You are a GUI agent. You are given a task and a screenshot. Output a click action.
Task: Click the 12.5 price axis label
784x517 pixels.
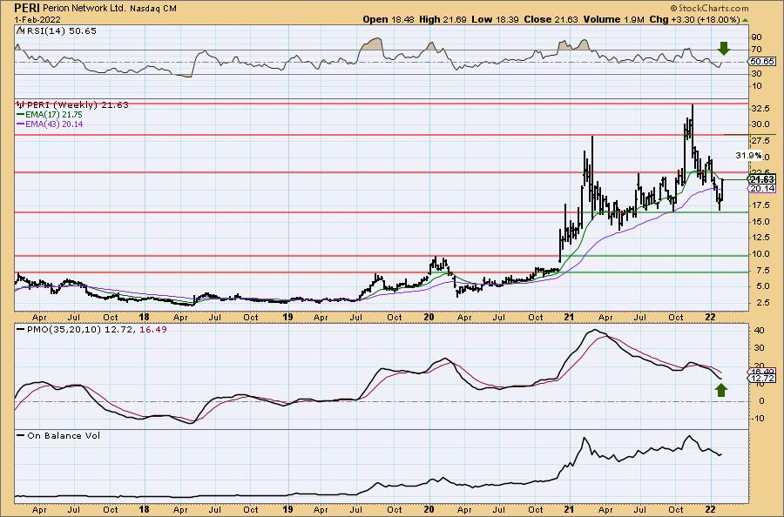point(760,238)
